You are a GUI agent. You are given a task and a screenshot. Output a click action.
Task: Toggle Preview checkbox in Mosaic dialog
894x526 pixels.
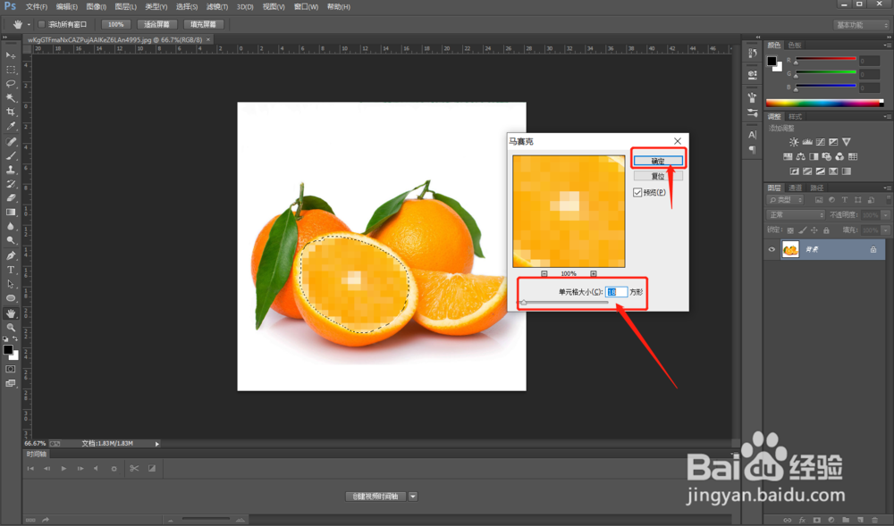click(x=637, y=192)
